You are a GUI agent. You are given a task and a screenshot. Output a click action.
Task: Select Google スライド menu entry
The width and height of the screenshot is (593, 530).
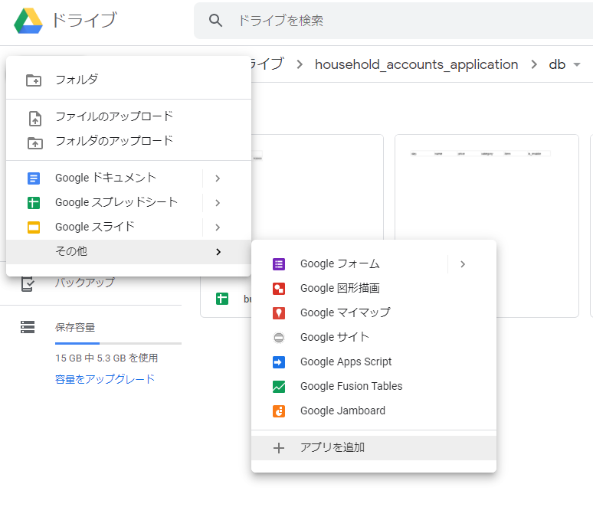[129, 227]
